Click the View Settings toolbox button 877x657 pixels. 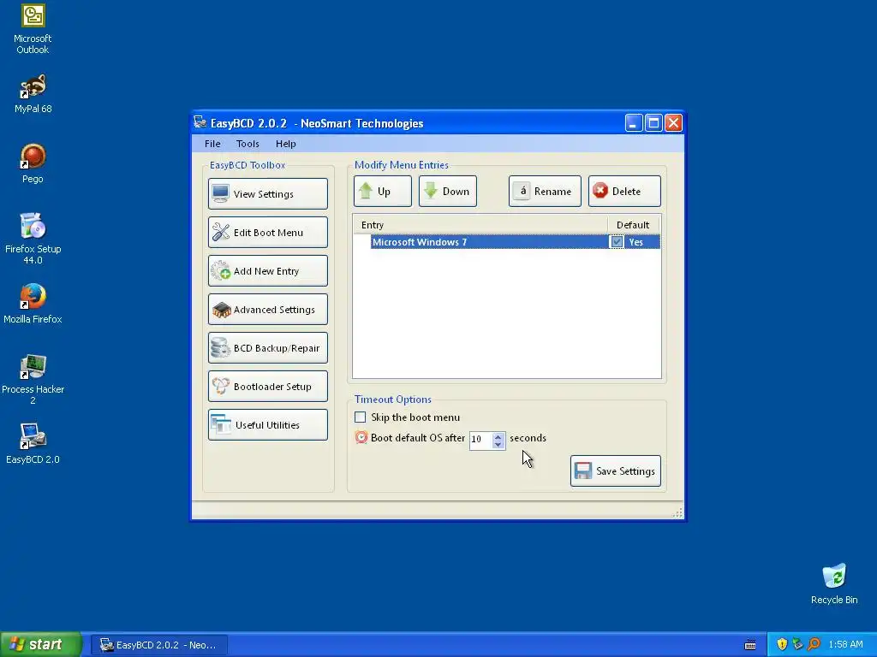268,194
